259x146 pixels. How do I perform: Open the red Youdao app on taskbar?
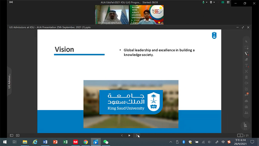pos(75,142)
